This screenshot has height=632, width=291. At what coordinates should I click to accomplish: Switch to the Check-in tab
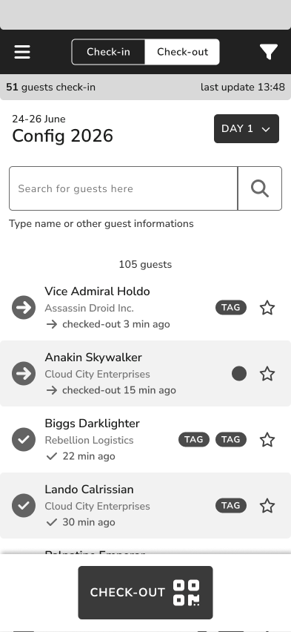tap(108, 52)
